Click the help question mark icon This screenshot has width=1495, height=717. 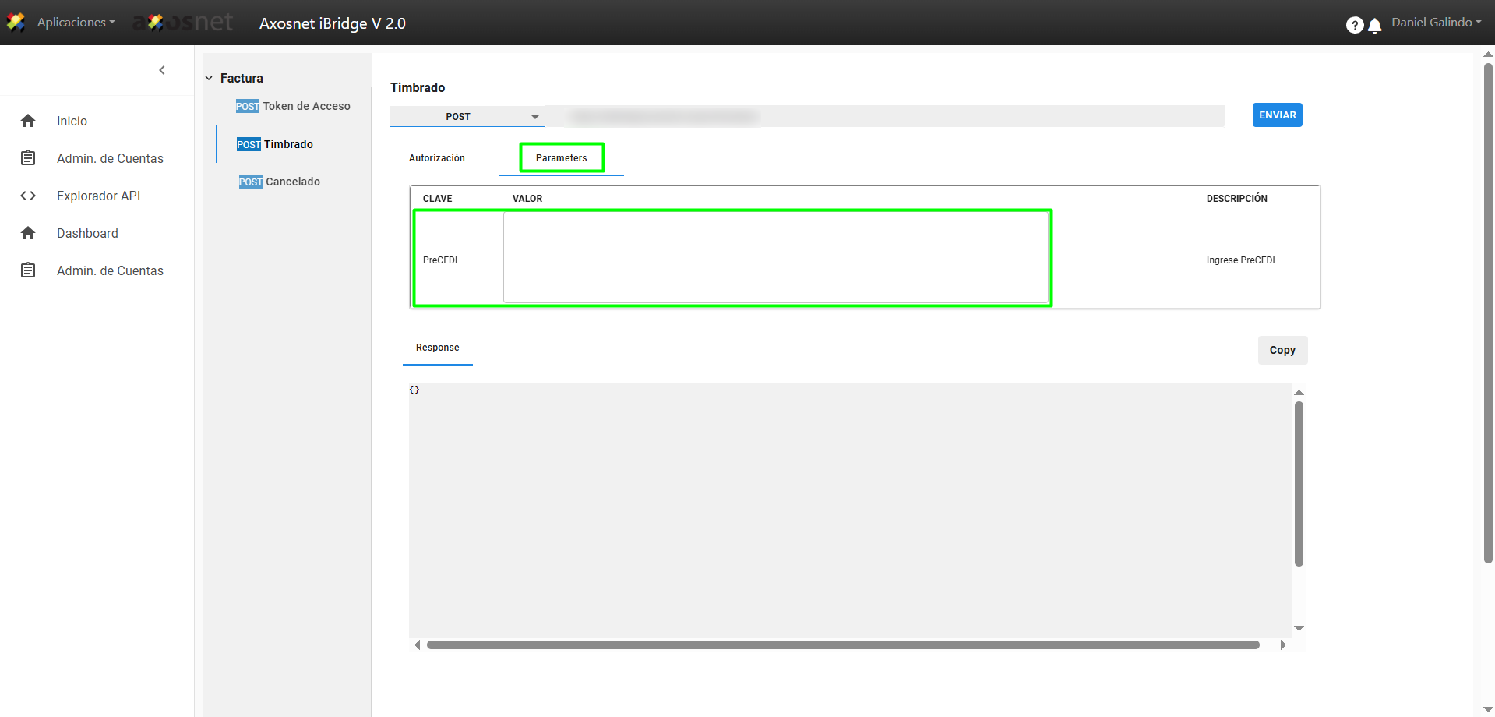(x=1354, y=25)
